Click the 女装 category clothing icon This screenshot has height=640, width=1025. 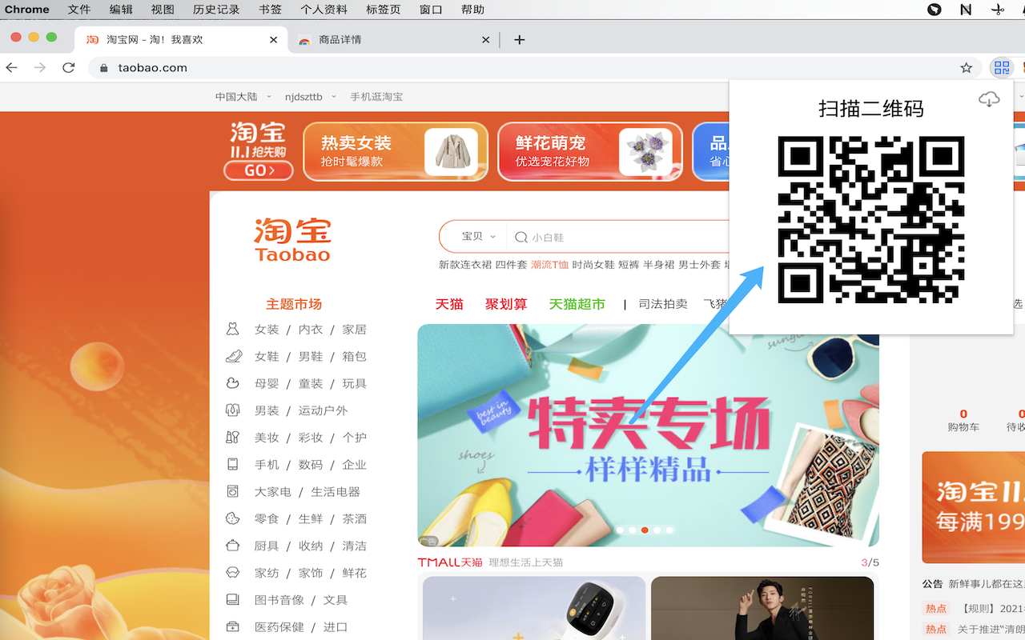click(233, 329)
